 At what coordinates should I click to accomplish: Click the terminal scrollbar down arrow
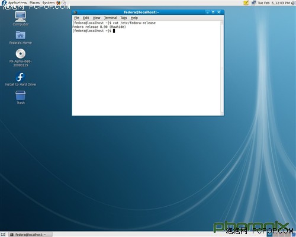[222, 113]
